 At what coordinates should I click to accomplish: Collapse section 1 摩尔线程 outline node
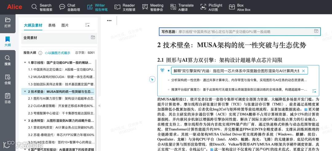[x=25, y=63]
